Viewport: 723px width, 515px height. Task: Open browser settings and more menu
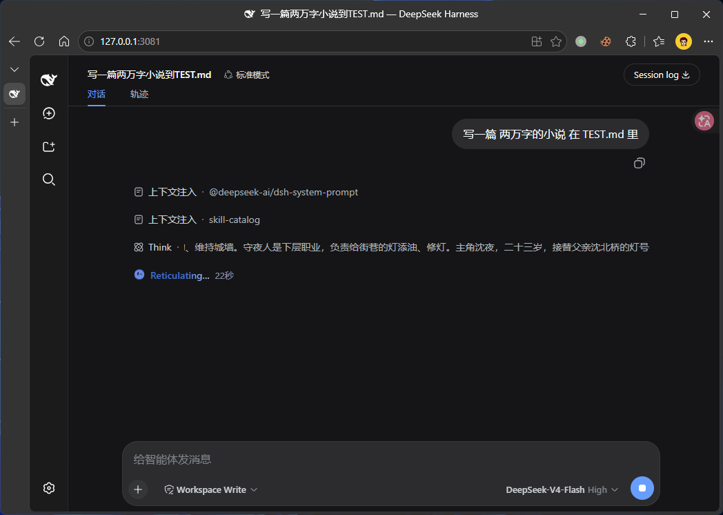[x=709, y=41]
